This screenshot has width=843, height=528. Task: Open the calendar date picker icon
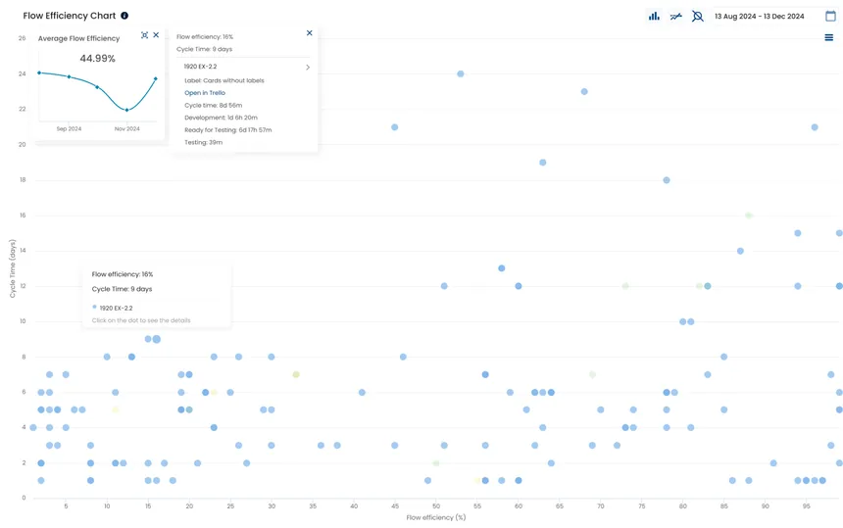[830, 16]
